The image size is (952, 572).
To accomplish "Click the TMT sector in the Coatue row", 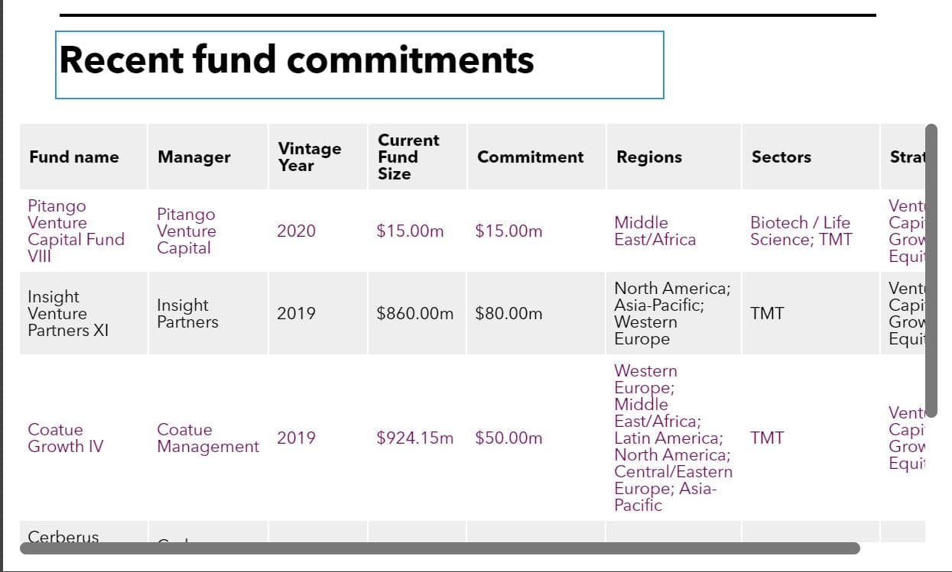I will (x=767, y=438).
